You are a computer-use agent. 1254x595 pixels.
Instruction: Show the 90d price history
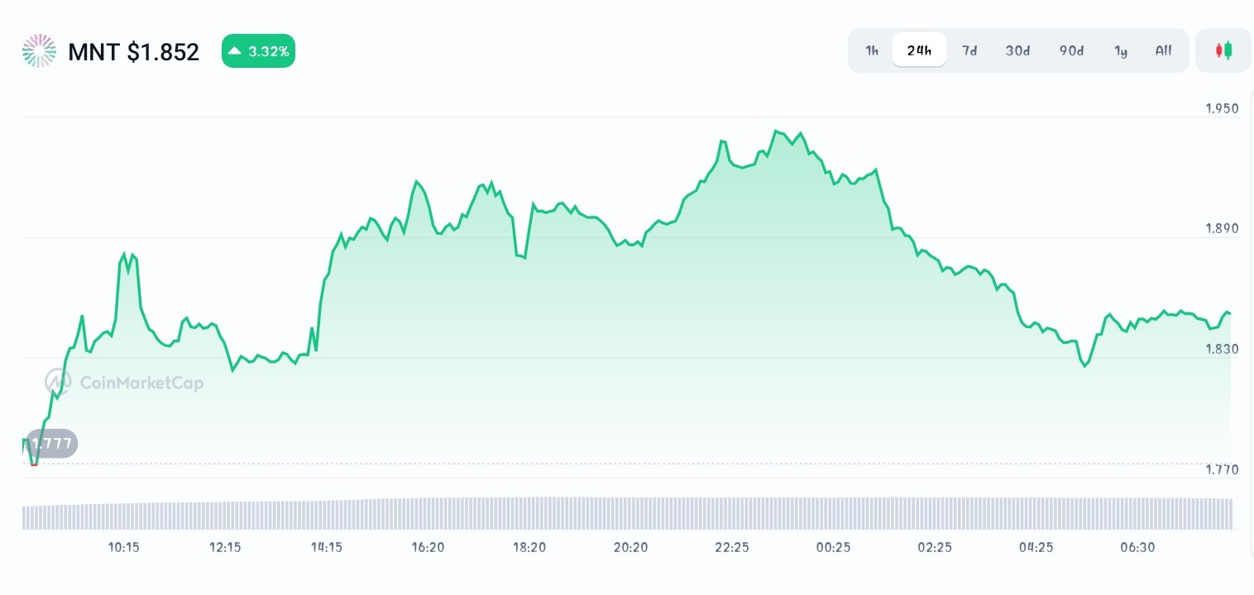[1071, 50]
